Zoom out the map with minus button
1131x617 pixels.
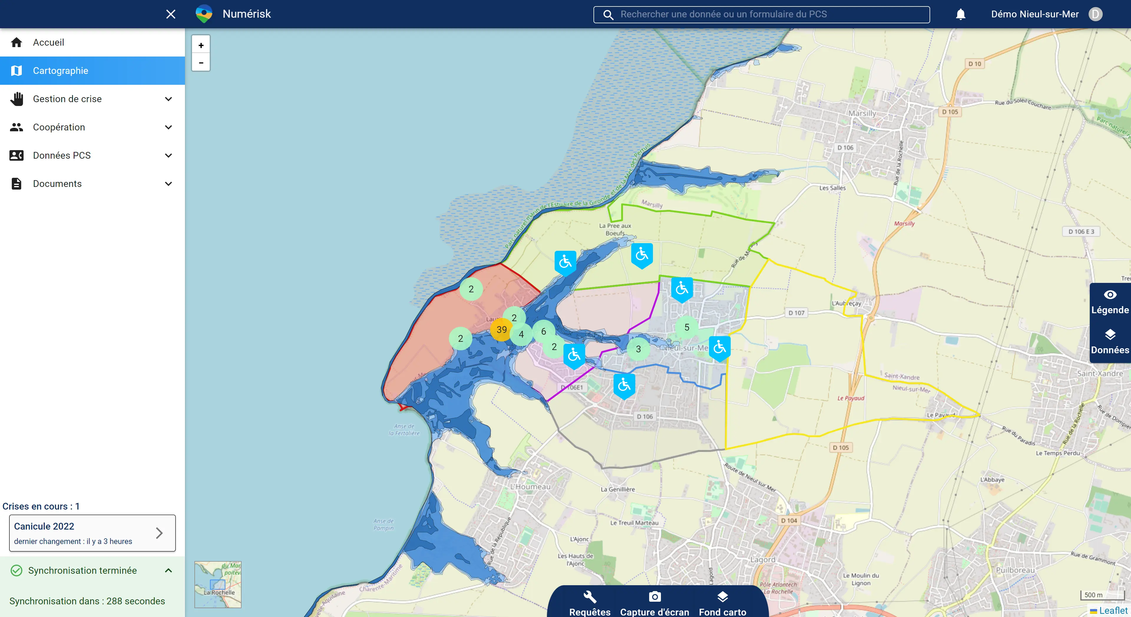pyautogui.click(x=201, y=62)
